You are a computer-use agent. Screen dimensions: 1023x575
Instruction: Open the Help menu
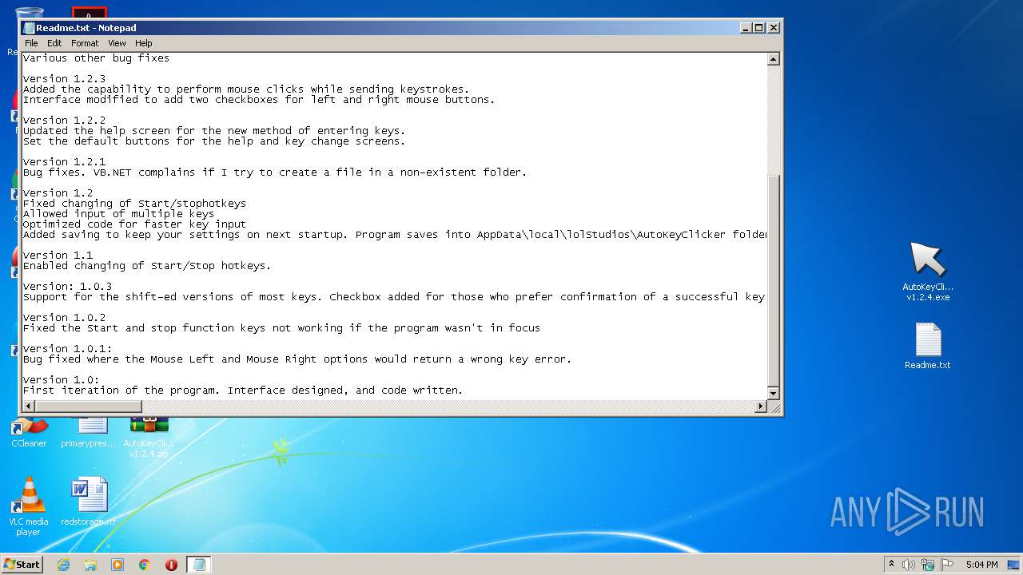tap(143, 43)
